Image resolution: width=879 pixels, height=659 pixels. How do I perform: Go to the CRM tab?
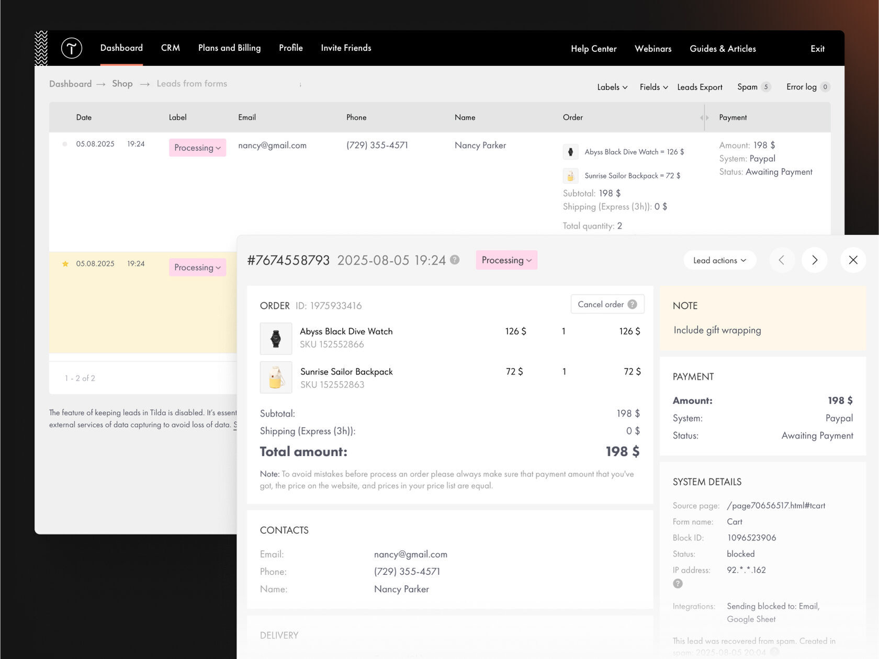(171, 48)
